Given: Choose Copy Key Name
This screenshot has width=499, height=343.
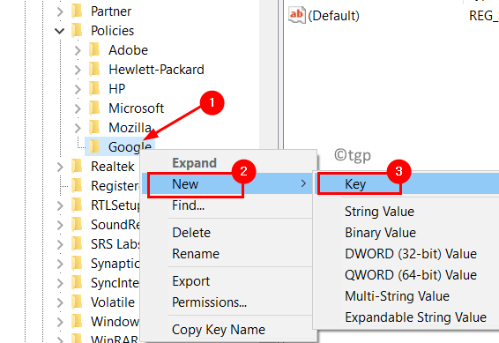Looking at the screenshot, I should click(x=228, y=330).
